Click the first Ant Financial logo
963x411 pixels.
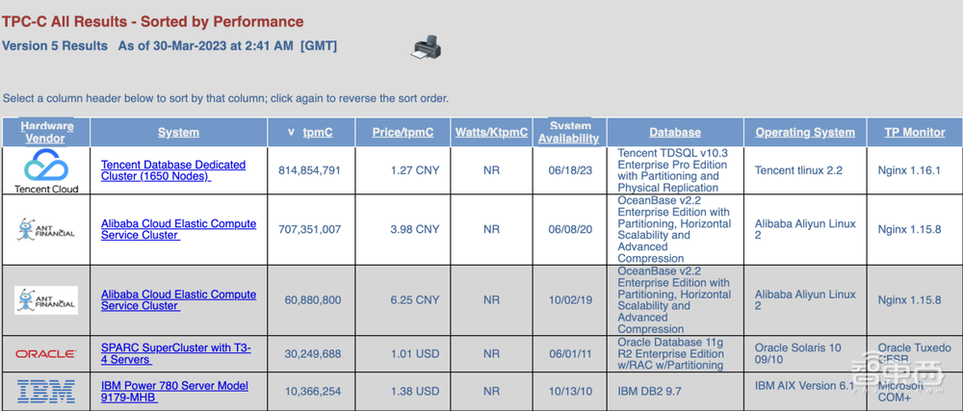click(x=45, y=229)
